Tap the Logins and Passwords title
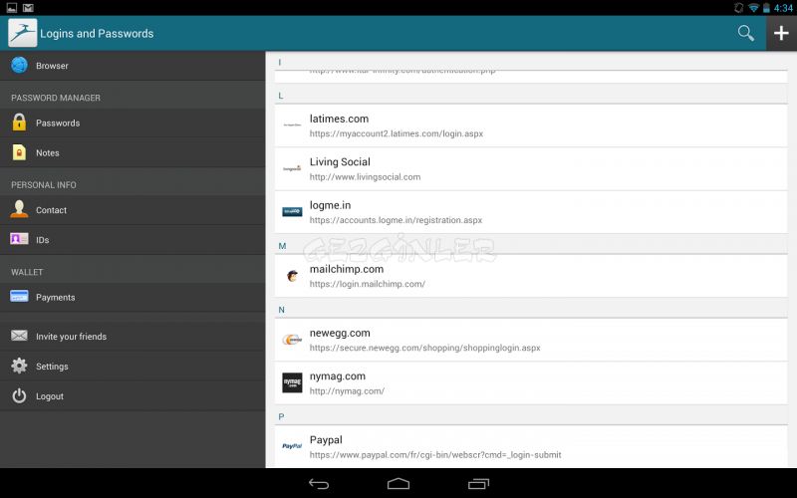The width and height of the screenshot is (797, 498). [97, 34]
